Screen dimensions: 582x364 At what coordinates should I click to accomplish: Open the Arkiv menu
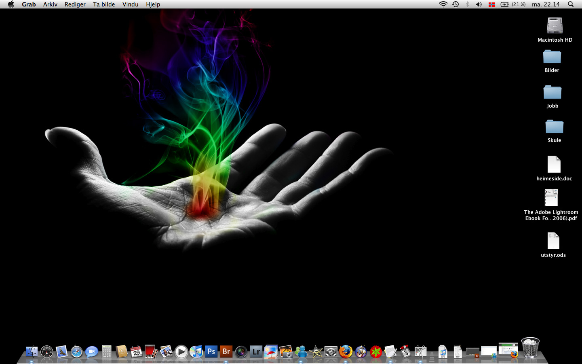tap(50, 4)
